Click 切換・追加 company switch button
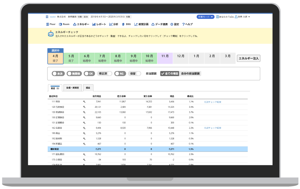Image resolution: width=300 pixels, height=189 pixels. 83,17
